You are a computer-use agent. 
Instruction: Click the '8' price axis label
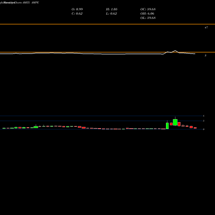click(203, 116)
